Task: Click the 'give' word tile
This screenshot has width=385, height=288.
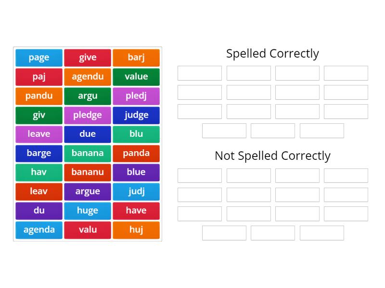Action: [87, 58]
